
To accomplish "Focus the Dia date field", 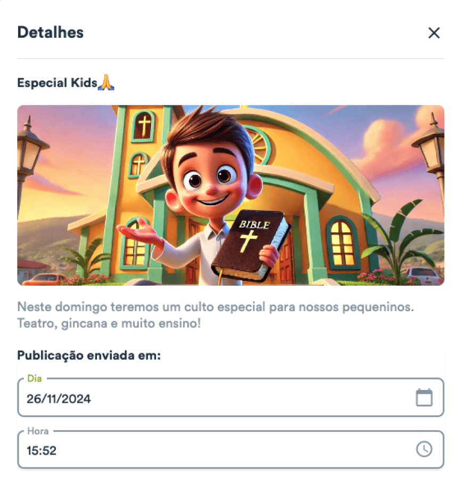I will [231, 398].
